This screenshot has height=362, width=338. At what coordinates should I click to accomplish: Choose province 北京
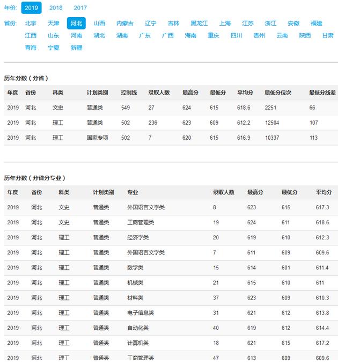[31, 24]
